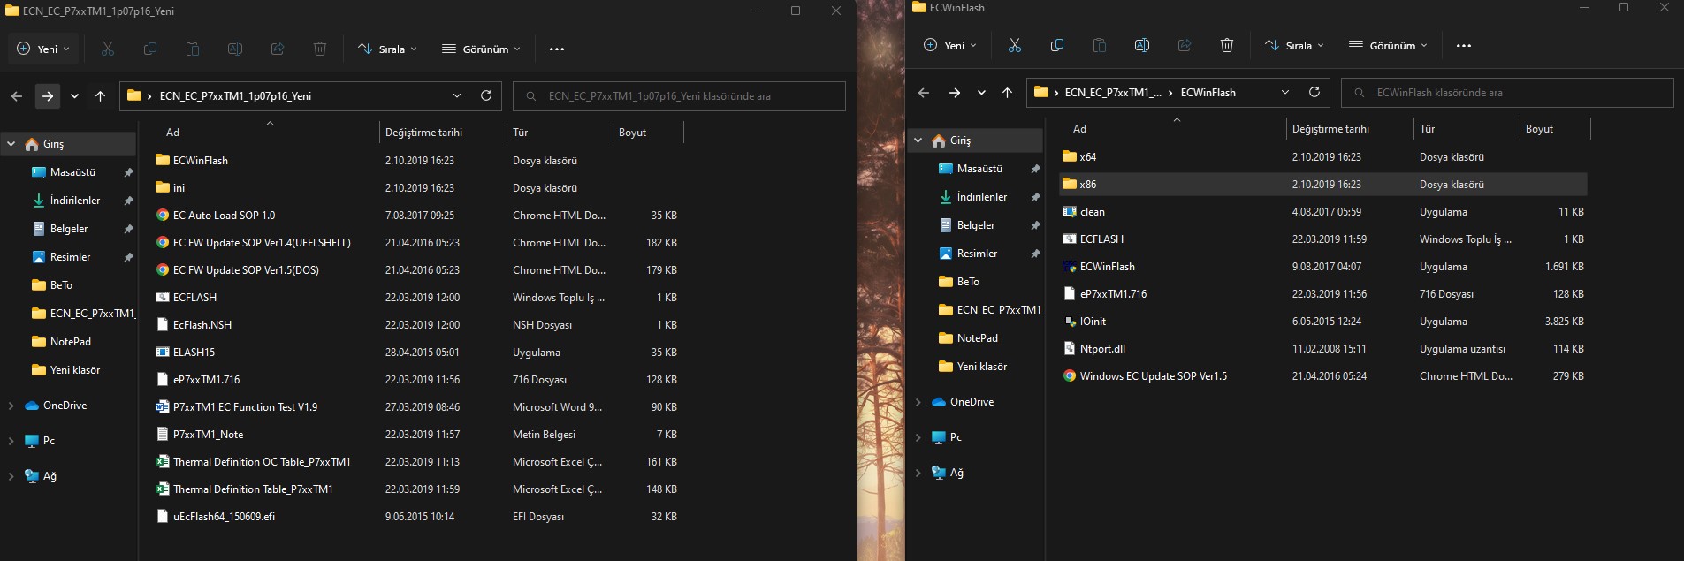
Task: Click the Back arrow in the left window
Action: (17, 96)
